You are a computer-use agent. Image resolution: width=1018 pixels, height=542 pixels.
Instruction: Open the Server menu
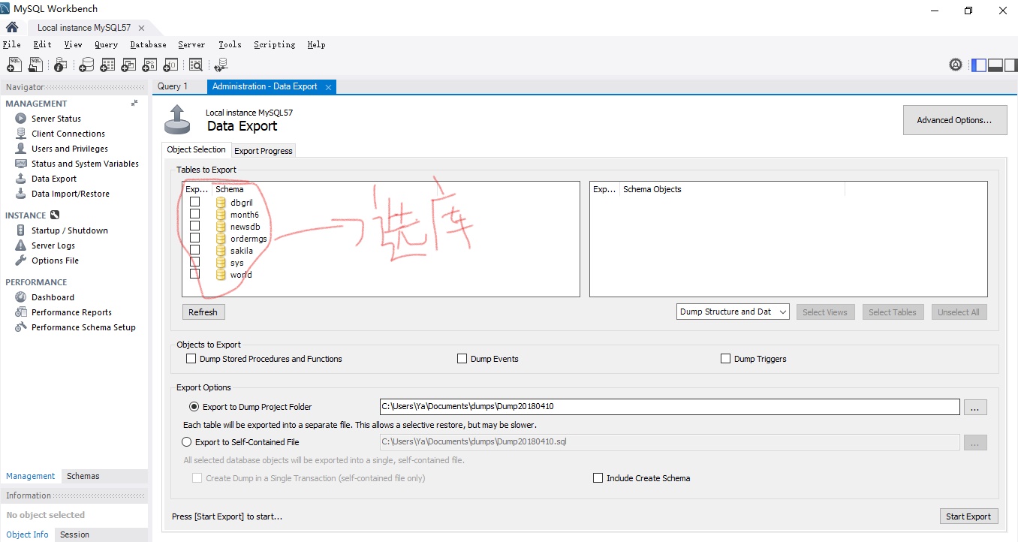(x=191, y=44)
